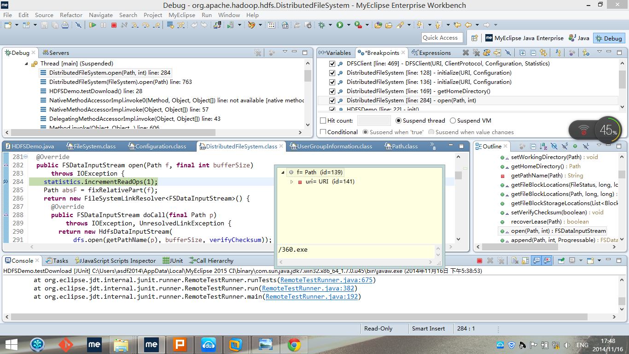The height and width of the screenshot is (354, 629).
Task: Switch to the Java perspective
Action: click(579, 38)
